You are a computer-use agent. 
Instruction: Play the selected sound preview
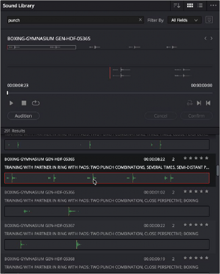12,103
